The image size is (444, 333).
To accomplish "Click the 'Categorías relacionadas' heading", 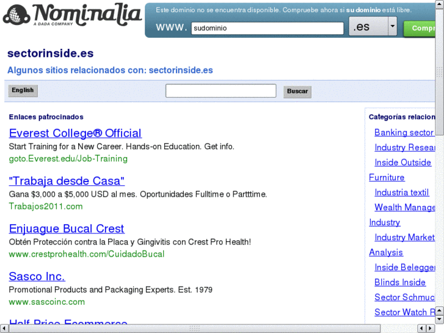I will click(x=402, y=117).
